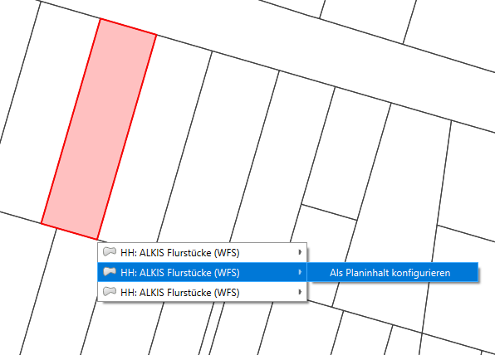Click the layer icon of the highlighted entry
The height and width of the screenshot is (355, 495).
coord(110,272)
